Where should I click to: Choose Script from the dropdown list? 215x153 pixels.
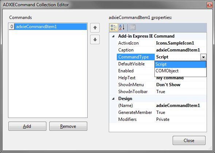click(x=180, y=64)
